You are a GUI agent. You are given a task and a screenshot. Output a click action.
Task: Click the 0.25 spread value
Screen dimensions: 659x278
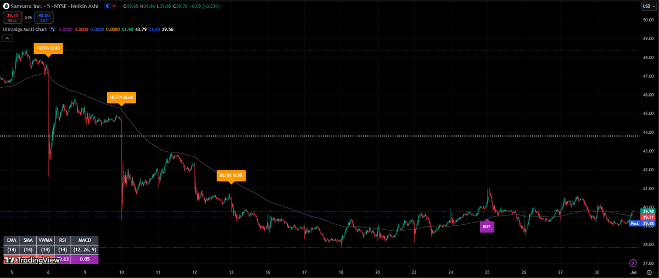(x=29, y=18)
